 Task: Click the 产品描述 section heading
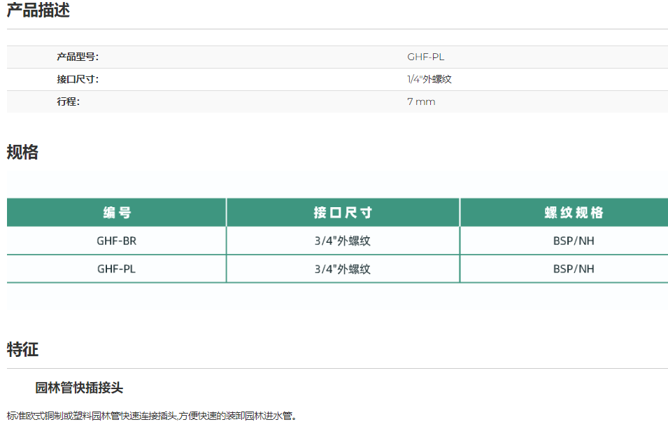point(38,11)
